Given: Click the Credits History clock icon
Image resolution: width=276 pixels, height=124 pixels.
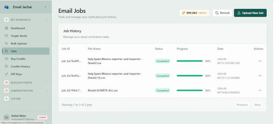Looking at the screenshot, I should coord(7,66).
